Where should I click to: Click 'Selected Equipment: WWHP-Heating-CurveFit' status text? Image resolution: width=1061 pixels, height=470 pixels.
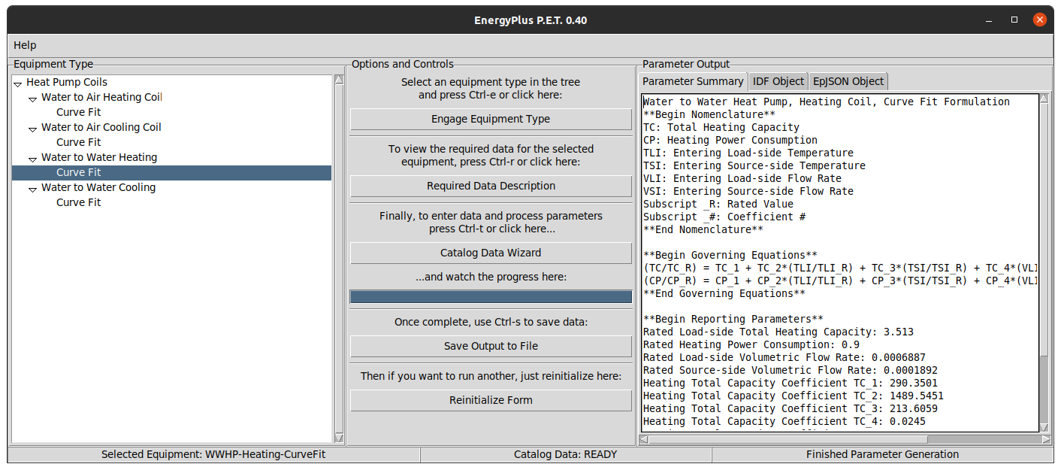tap(213, 454)
